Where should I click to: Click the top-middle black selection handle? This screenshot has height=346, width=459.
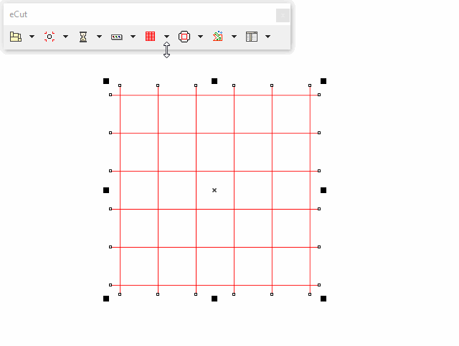click(214, 81)
